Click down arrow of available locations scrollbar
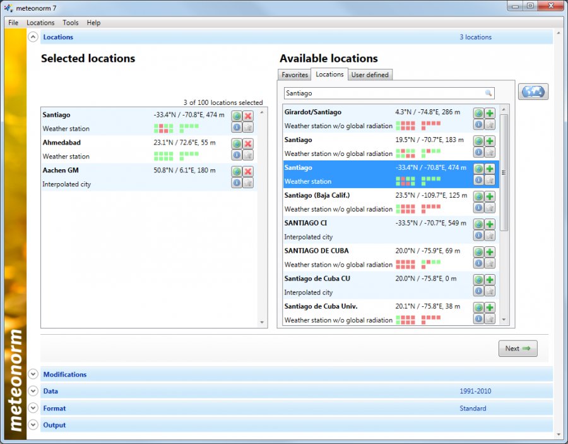 [x=504, y=320]
